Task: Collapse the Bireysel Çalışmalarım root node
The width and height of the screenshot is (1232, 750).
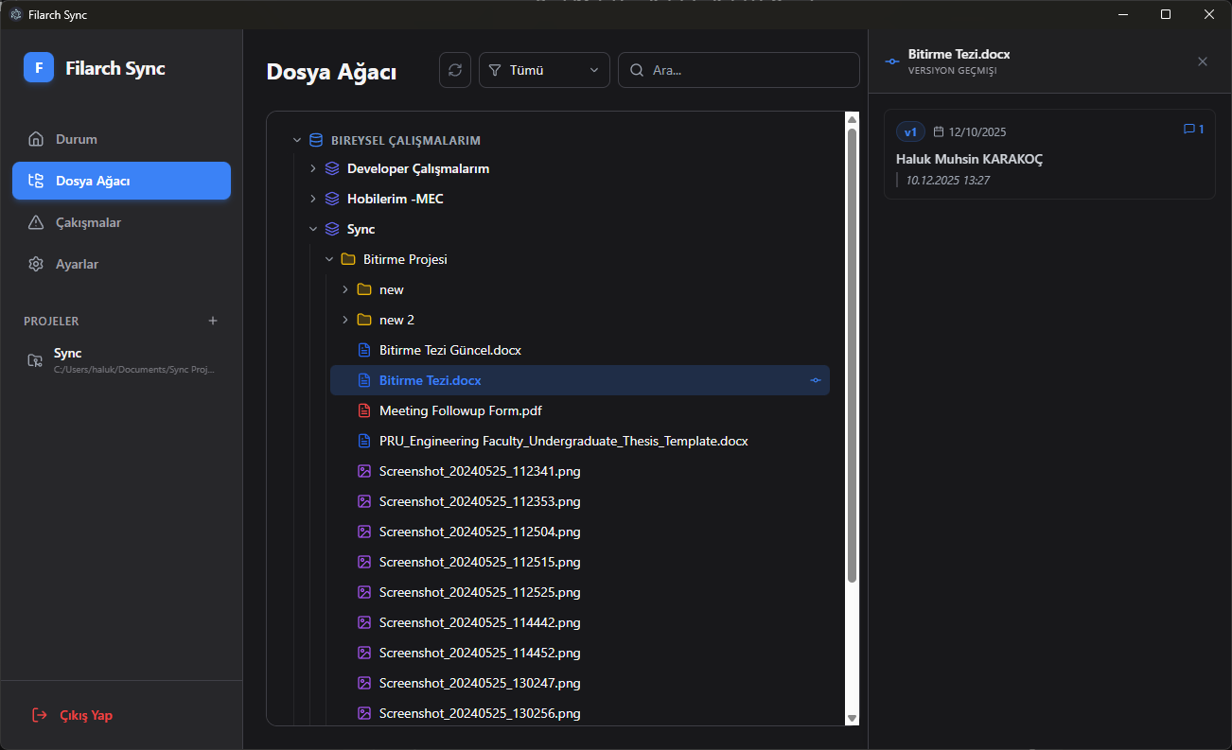Action: pos(297,140)
